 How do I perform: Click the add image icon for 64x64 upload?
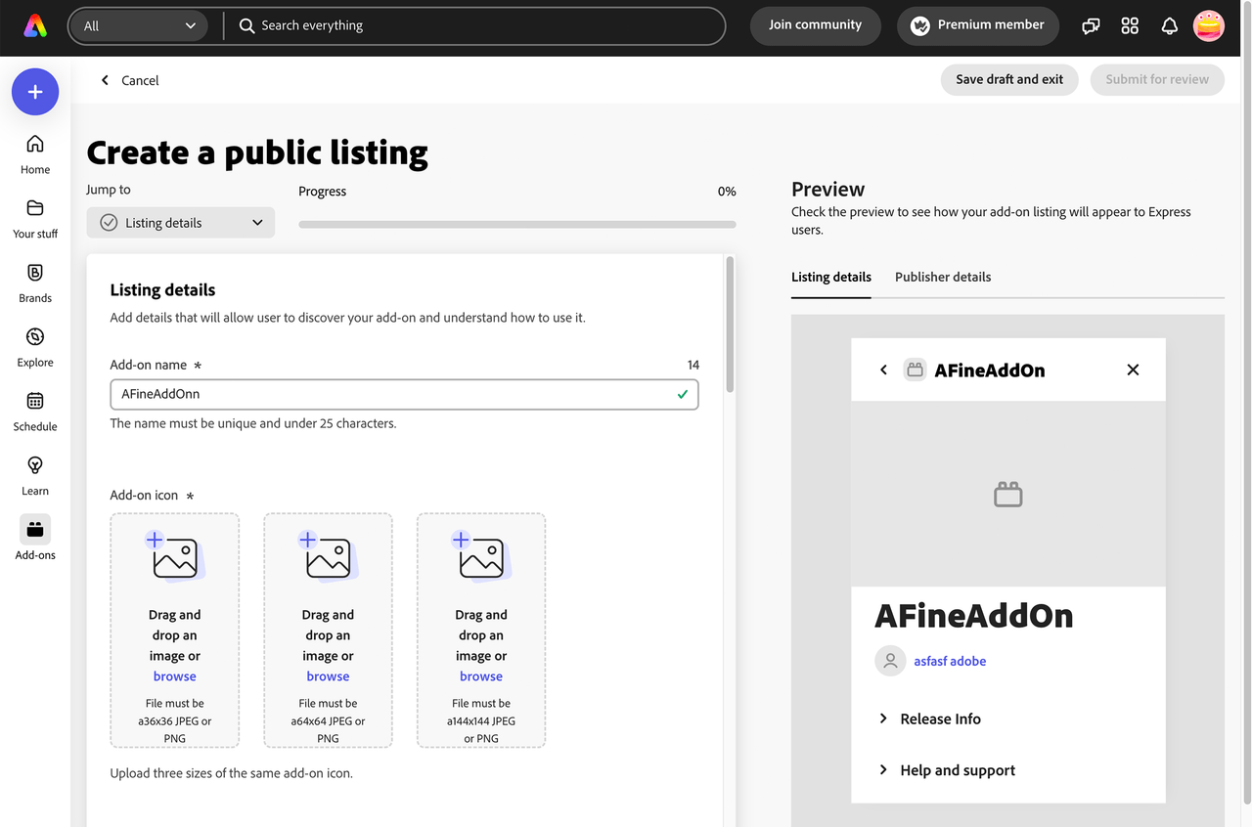click(328, 556)
